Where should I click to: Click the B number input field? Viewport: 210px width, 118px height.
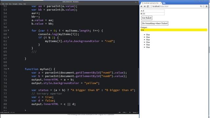click(x=154, y=14)
